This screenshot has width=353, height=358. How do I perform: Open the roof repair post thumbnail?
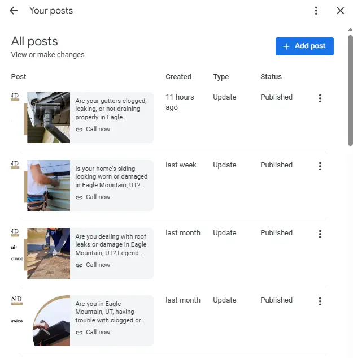tap(49, 253)
